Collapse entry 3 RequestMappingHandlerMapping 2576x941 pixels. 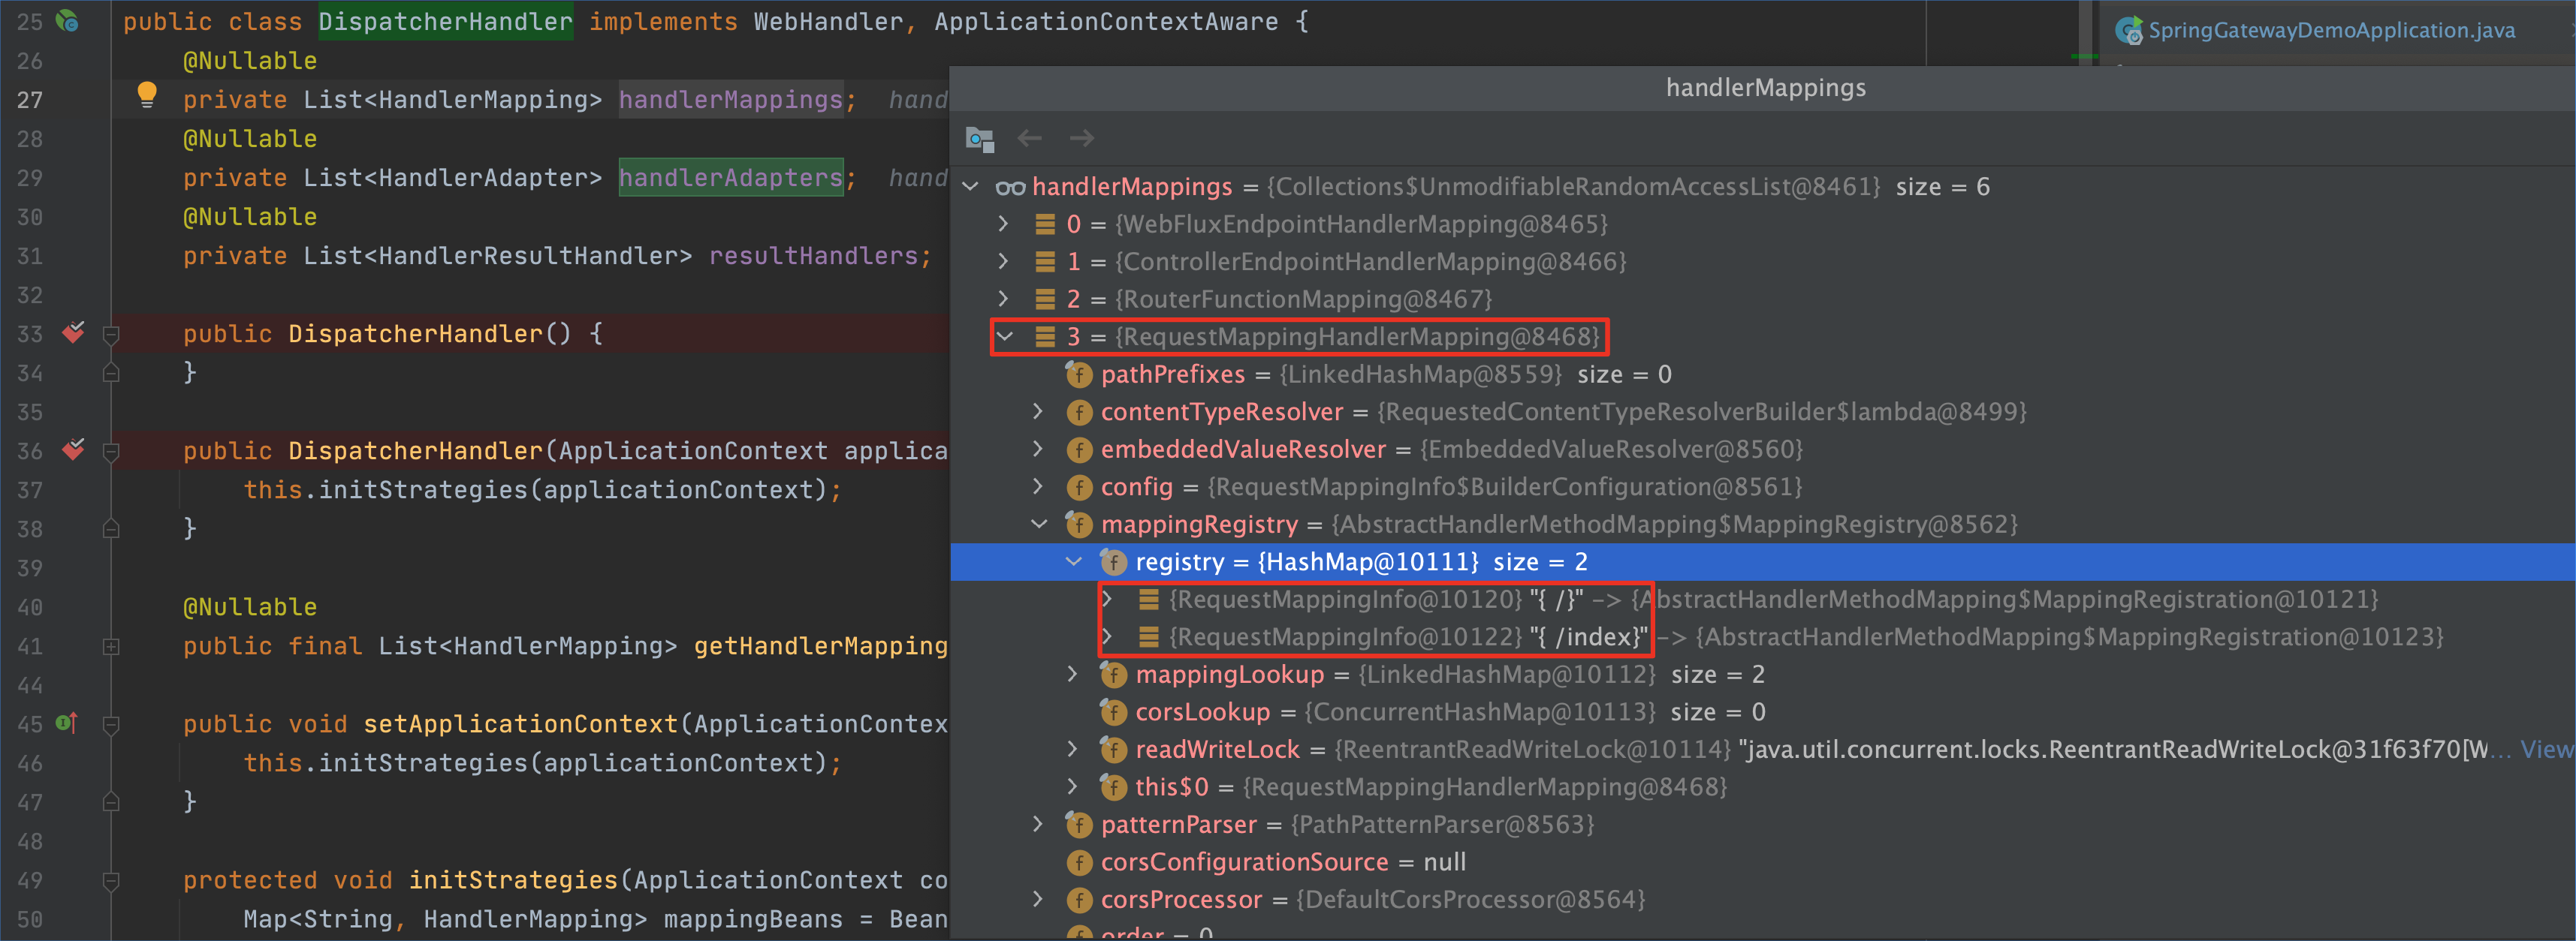click(1005, 337)
